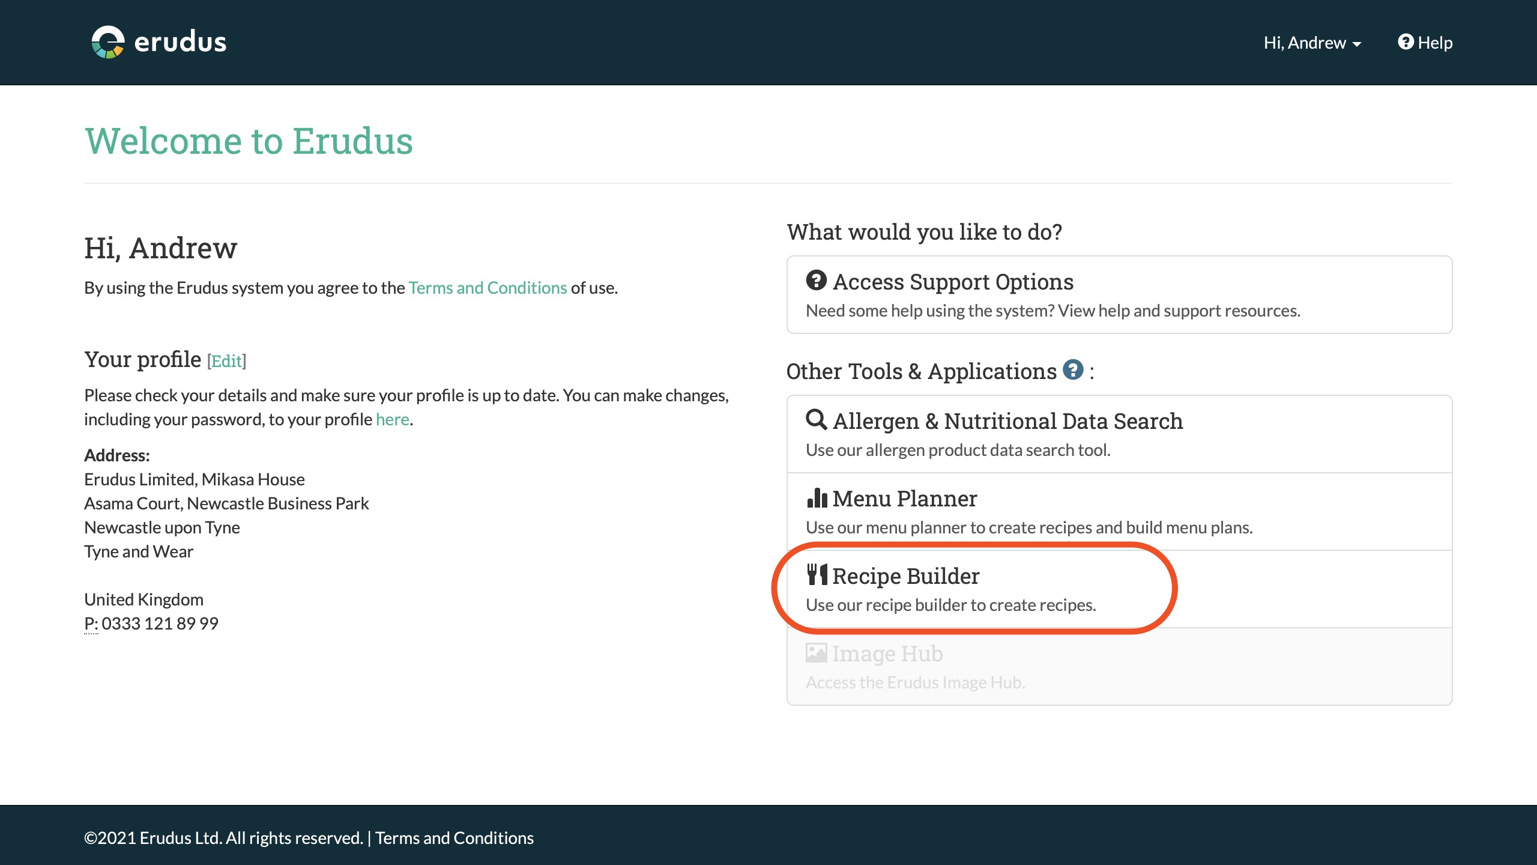
Task: Expand the Hi, Andrew dropdown menu
Action: pyautogui.click(x=1305, y=43)
